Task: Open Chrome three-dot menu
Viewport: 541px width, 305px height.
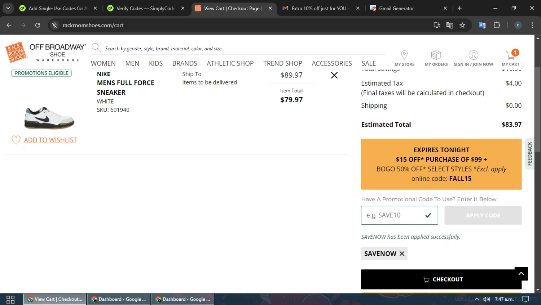Action: pyautogui.click(x=532, y=25)
